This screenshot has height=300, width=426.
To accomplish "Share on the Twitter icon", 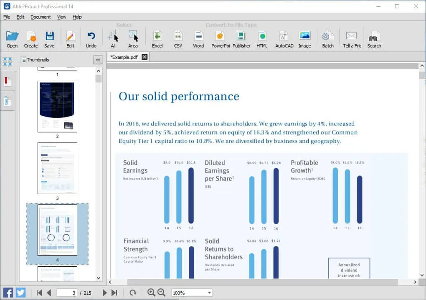I will pos(20,292).
